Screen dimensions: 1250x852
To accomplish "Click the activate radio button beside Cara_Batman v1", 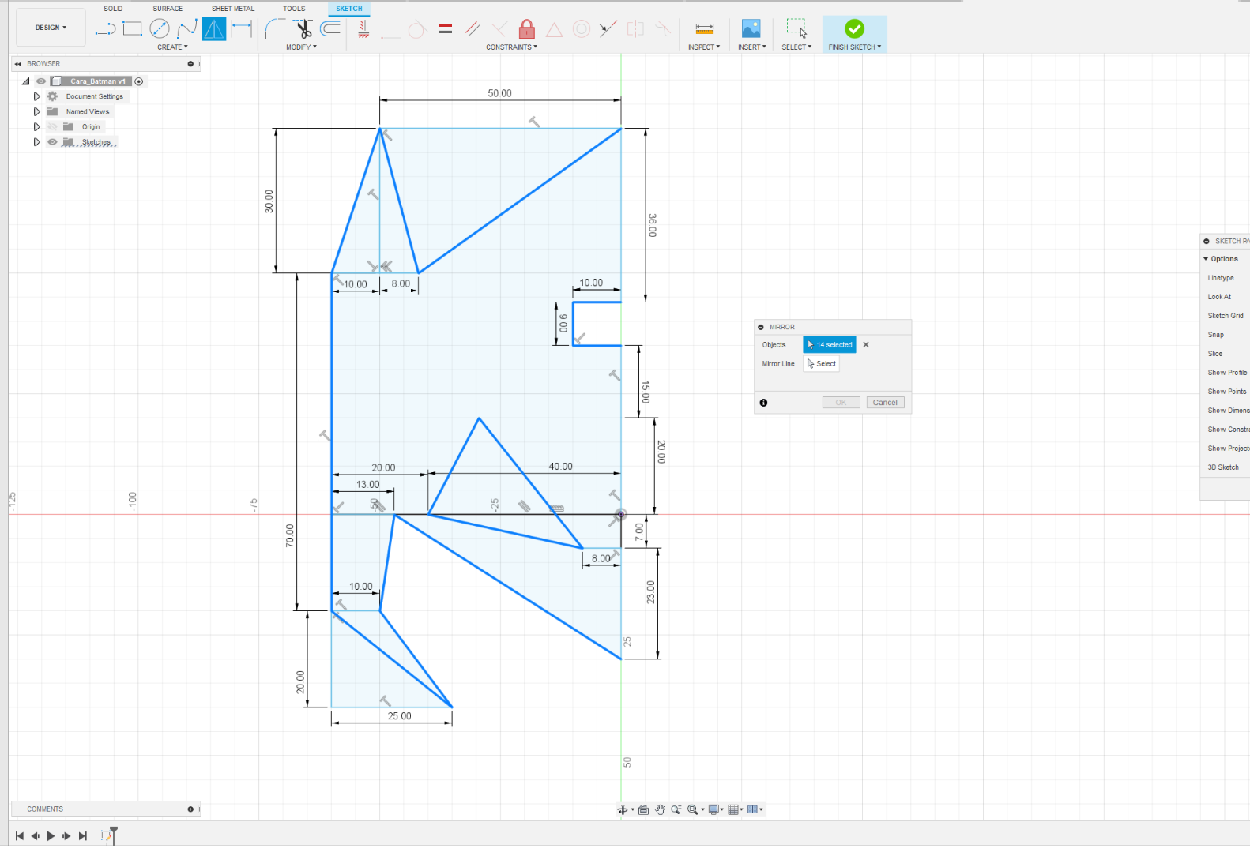I will (139, 81).
